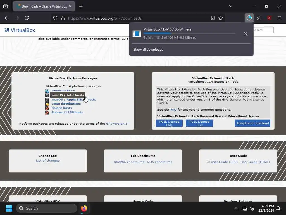286x215 pixels.
Task: Click macOS Intel hosts icon
Action: coord(47,95)
